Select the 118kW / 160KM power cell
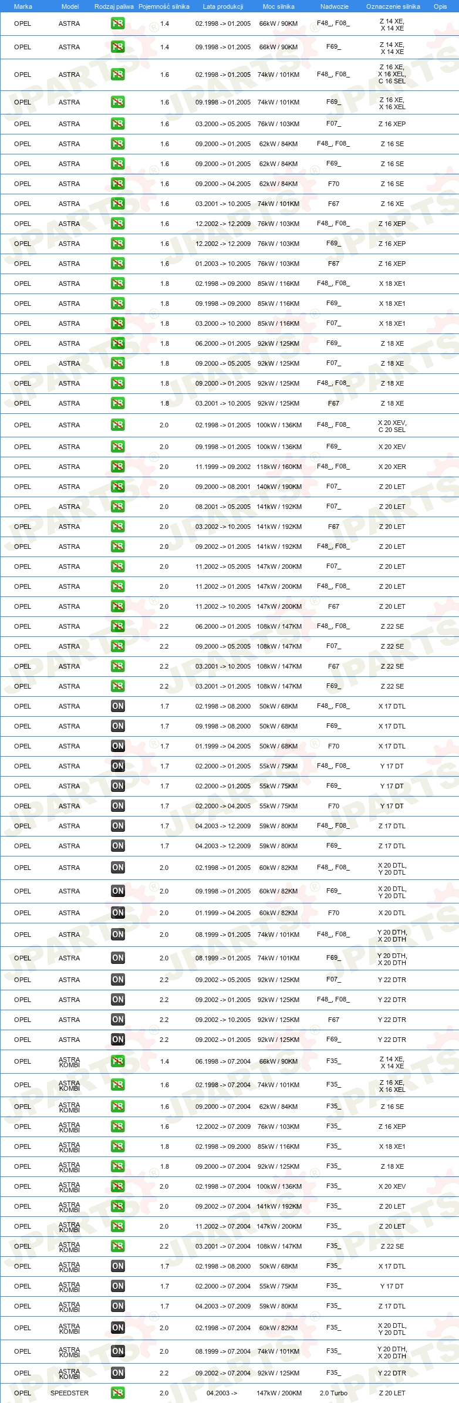This screenshot has height=1403, width=459. pyautogui.click(x=279, y=467)
